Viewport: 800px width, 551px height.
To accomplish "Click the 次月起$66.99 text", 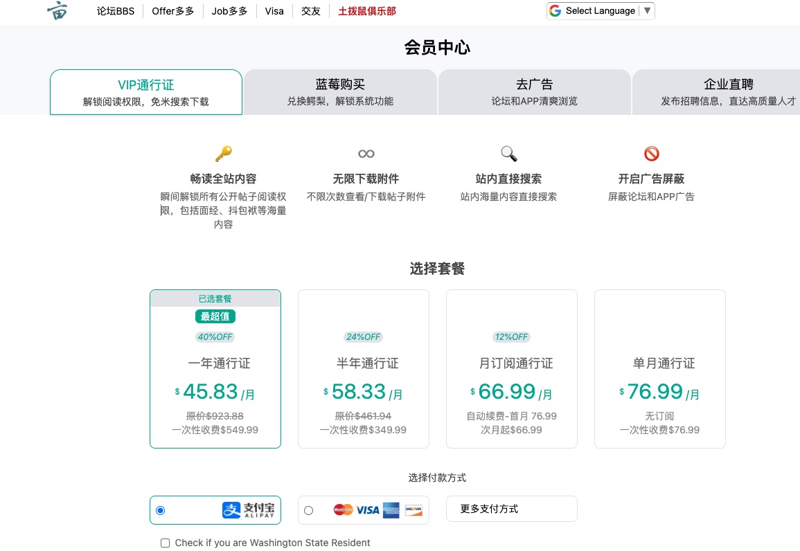I will pyautogui.click(x=512, y=430).
